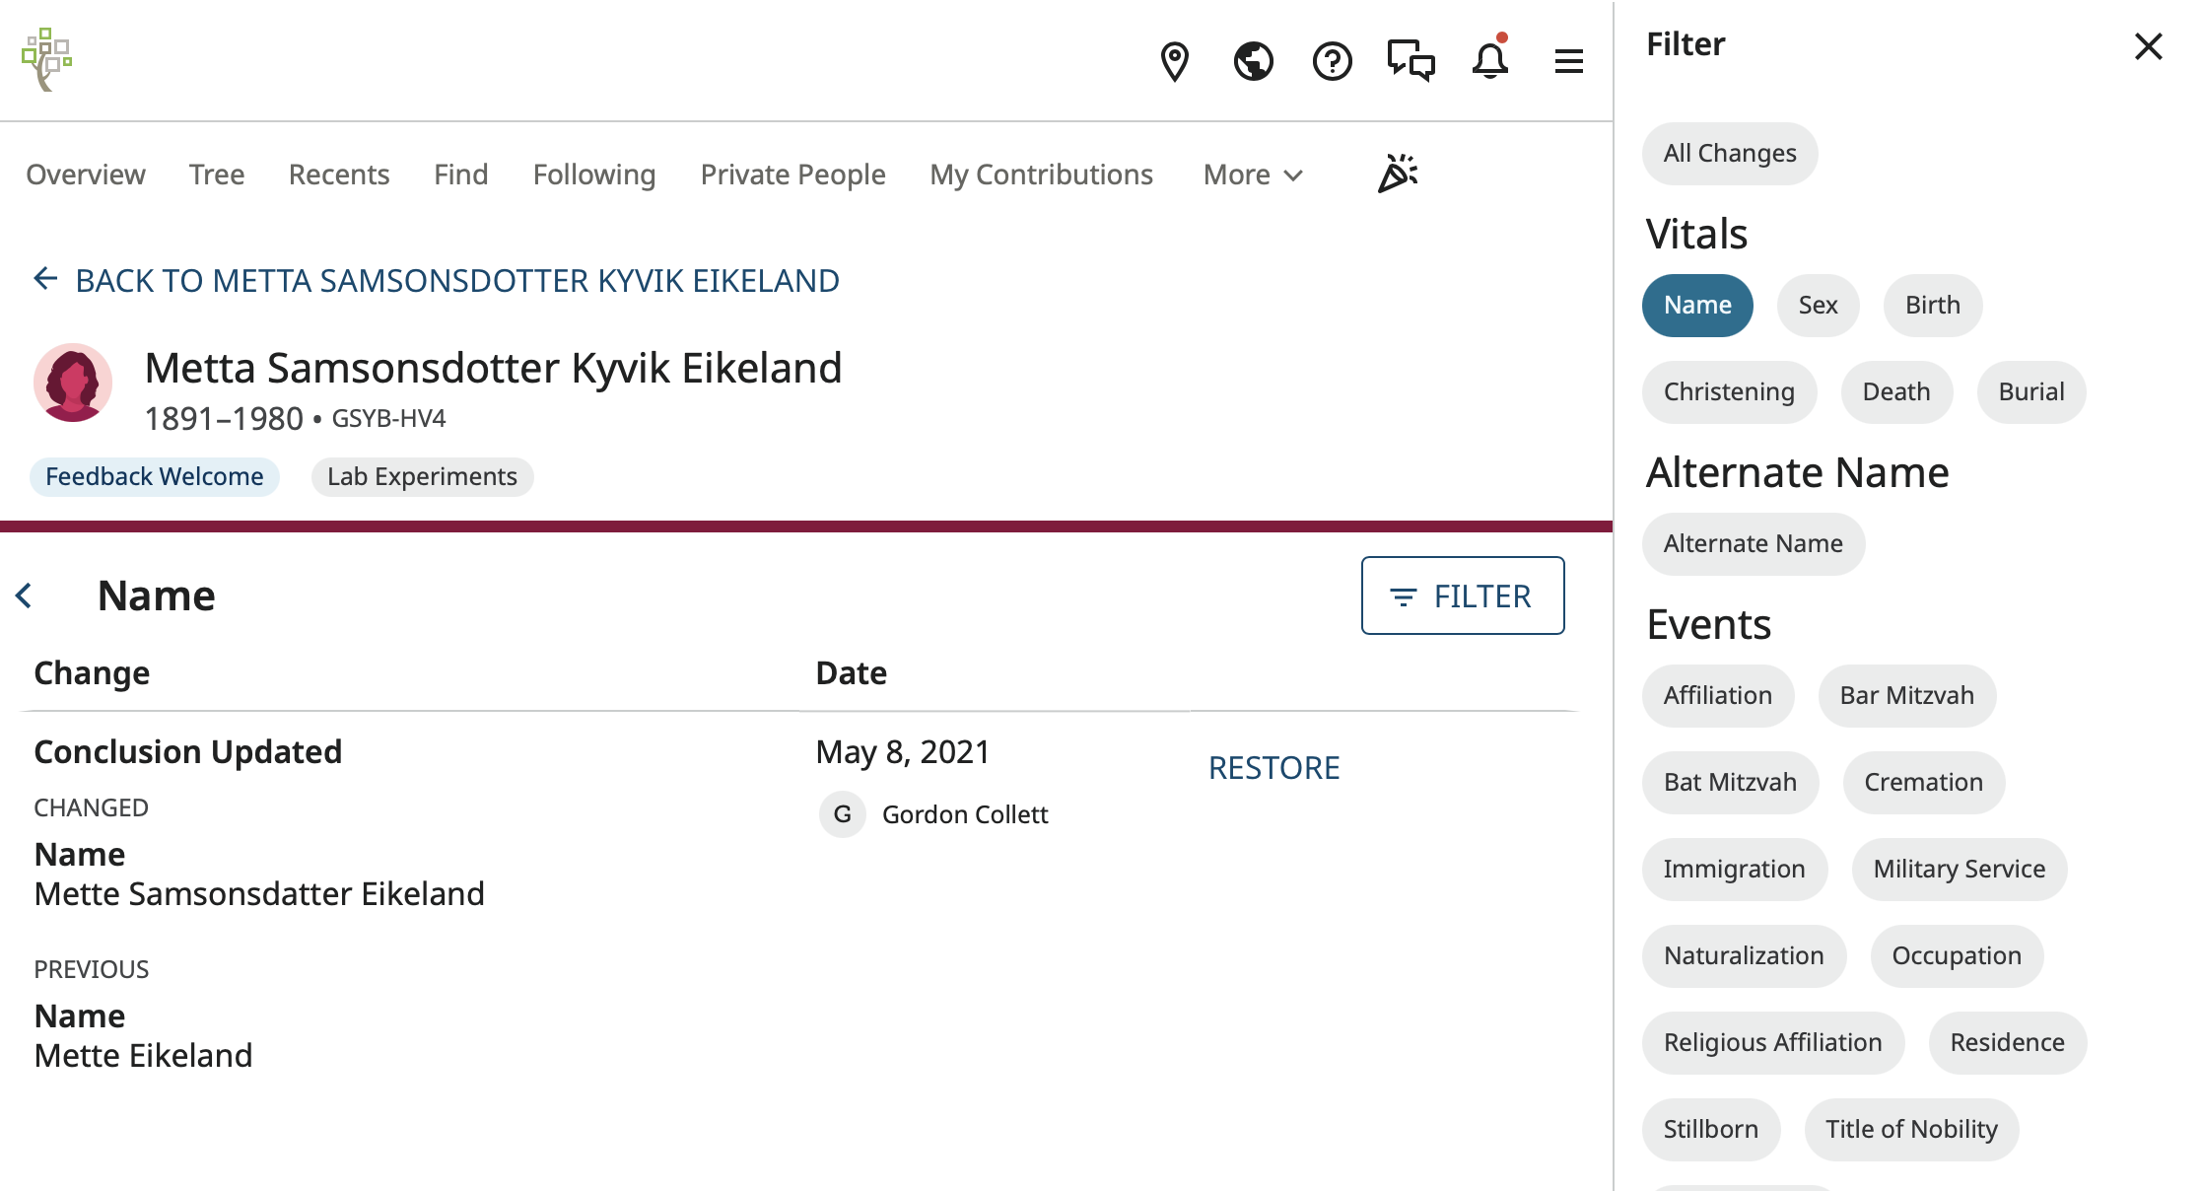Switch to the My Contributions tab
Screen dimensions: 2202x1191
1041,174
